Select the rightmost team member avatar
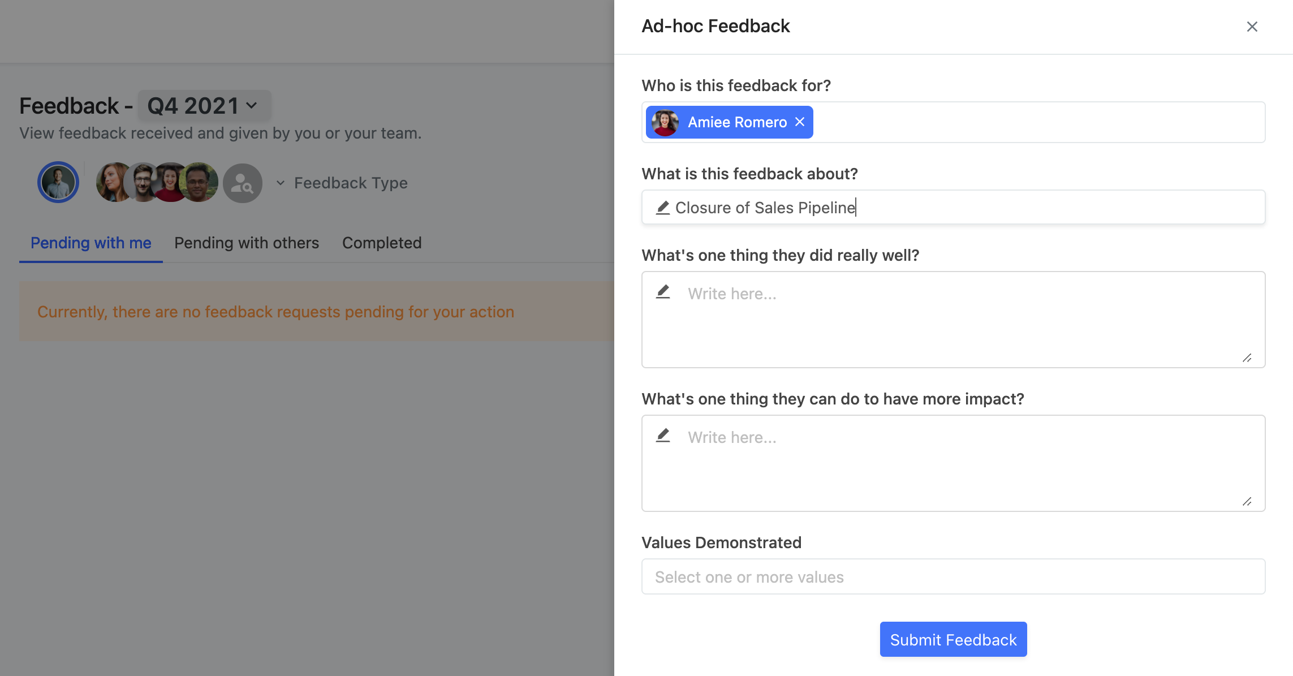 click(x=199, y=182)
